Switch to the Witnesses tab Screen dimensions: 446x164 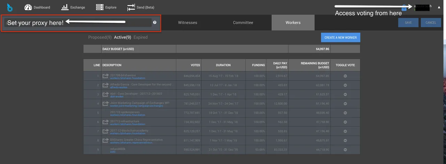pyautogui.click(x=187, y=23)
